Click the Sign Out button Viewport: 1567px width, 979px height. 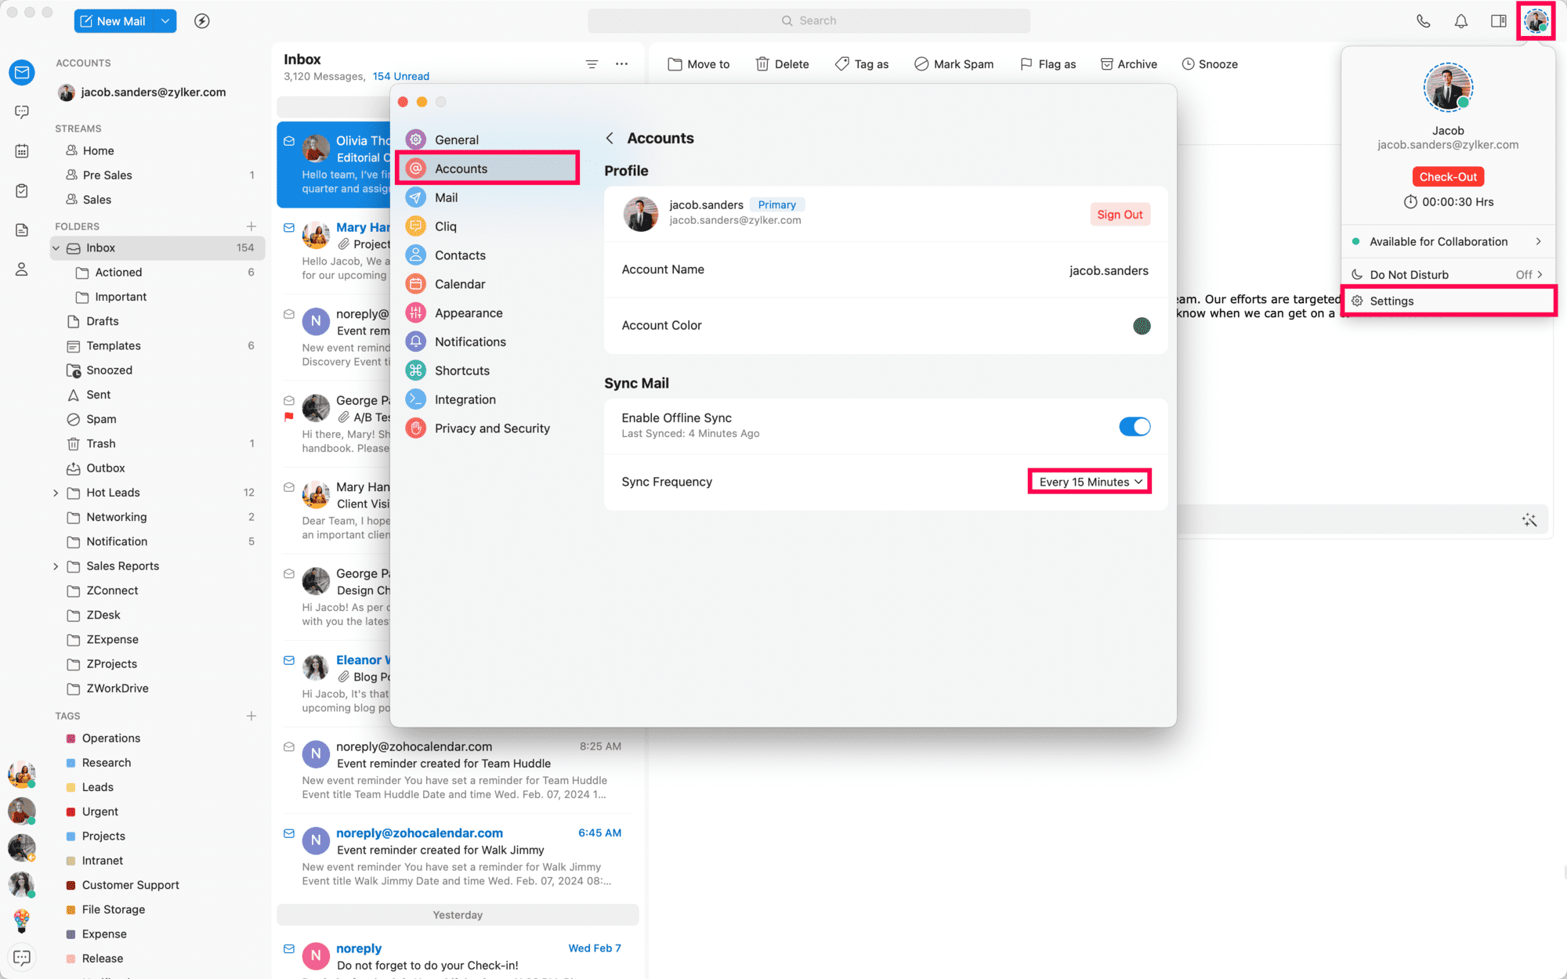[x=1119, y=215]
